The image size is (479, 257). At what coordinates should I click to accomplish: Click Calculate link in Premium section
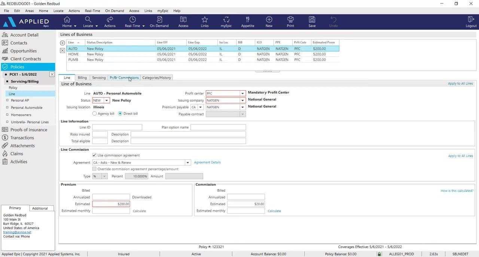coord(139,211)
